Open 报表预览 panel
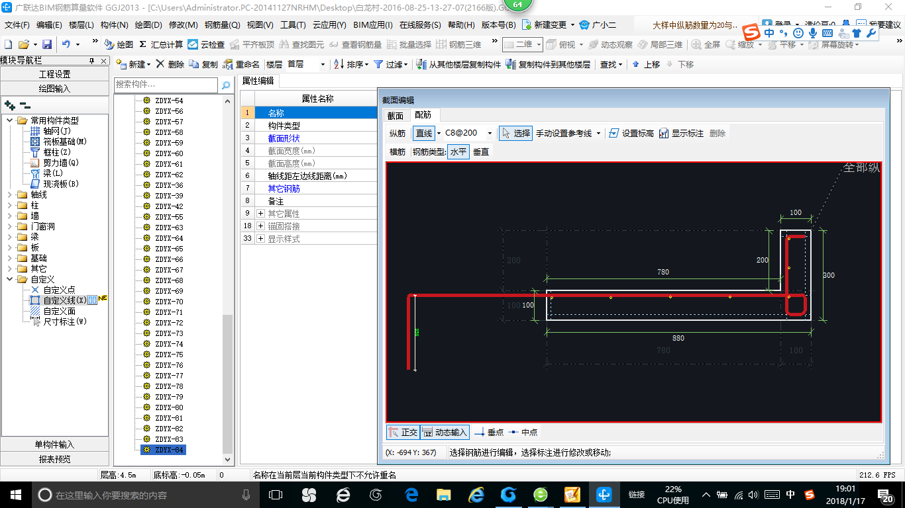The image size is (905, 508). coord(54,459)
